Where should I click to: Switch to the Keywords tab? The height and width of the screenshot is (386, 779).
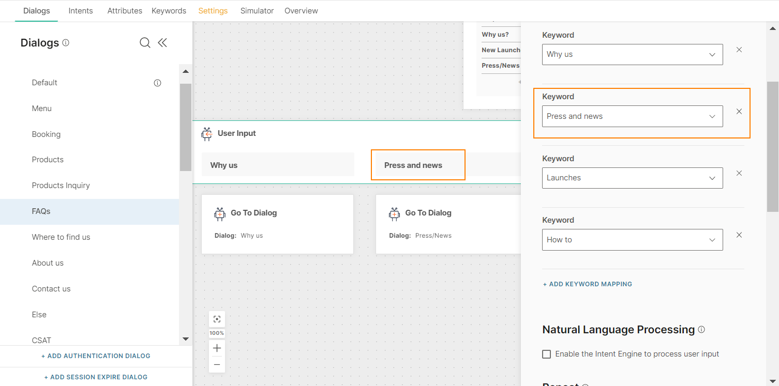[169, 10]
